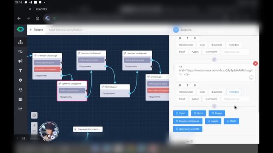This screenshot has width=273, height=153.
Task: Click the blue round icon beside Закрыть
Action: (176, 30)
